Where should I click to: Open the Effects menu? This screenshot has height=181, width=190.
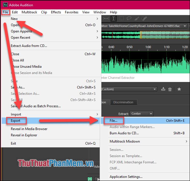(x=56, y=12)
